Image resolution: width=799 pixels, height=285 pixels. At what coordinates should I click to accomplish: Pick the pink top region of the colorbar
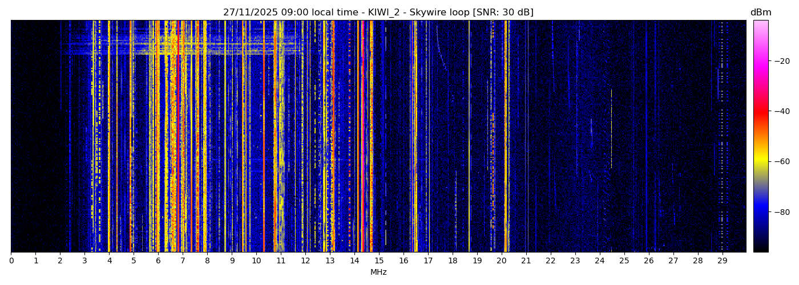pos(760,28)
